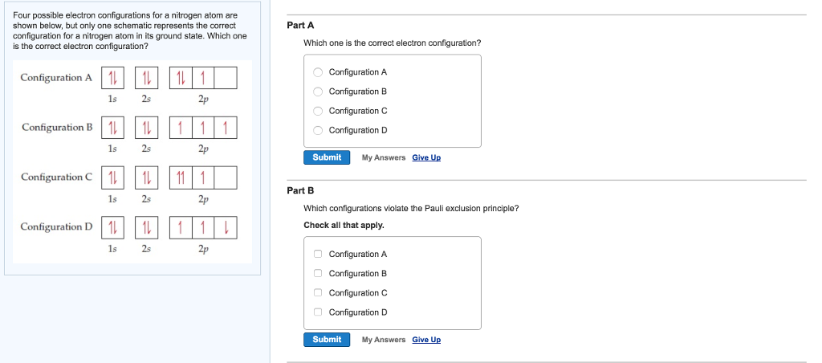Click Configuration B's 2s orbital box
The image size is (822, 363).
pos(146,128)
